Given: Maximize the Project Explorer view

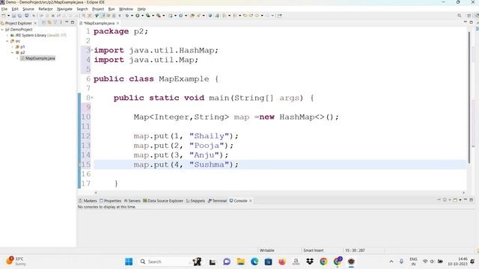Looking at the screenshot, I should click(73, 22).
